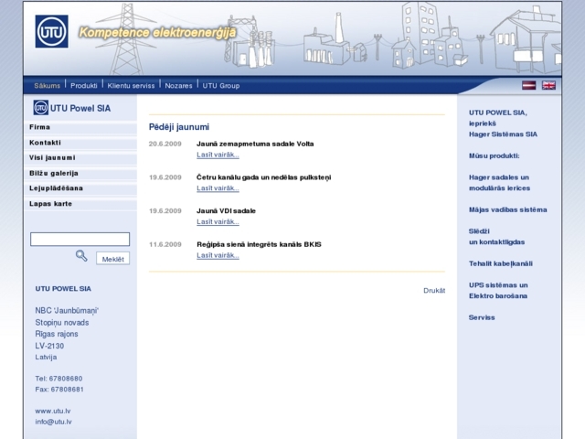585x439 pixels.
Task: Read more about Jaunā zemapmetuma sadale Volta
Action: (218, 155)
